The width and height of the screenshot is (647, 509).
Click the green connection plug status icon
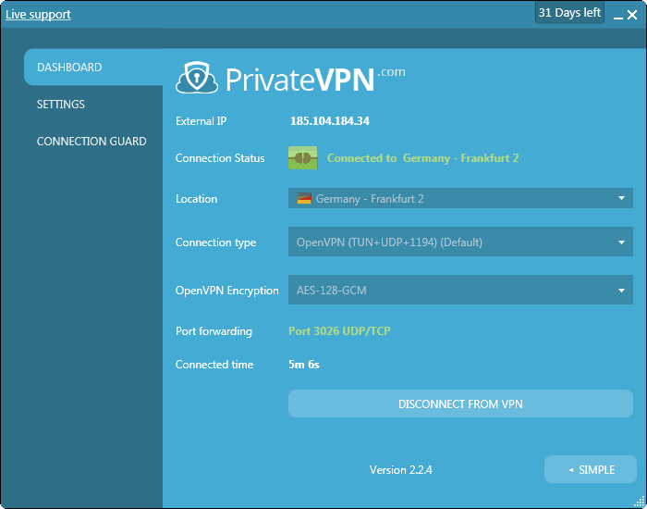click(303, 158)
